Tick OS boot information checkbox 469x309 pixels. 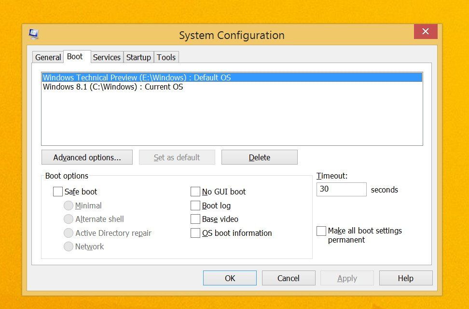[x=195, y=233]
